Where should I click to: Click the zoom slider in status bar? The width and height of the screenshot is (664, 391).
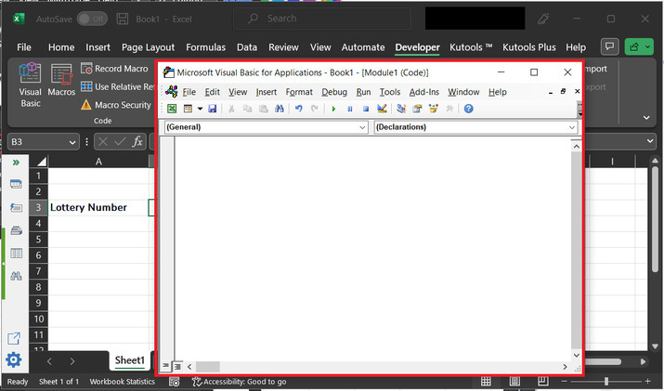click(x=606, y=382)
